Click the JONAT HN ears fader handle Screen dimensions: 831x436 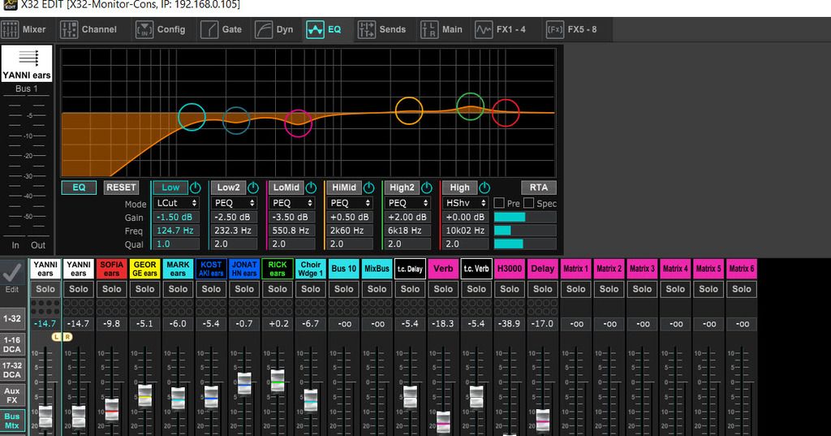(244, 384)
